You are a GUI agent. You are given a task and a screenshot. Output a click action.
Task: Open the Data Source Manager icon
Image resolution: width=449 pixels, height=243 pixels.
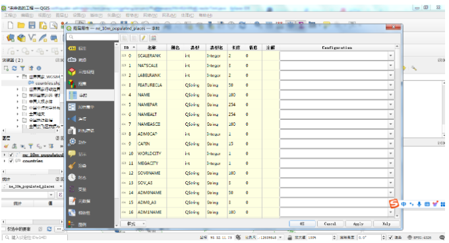pos(11,38)
